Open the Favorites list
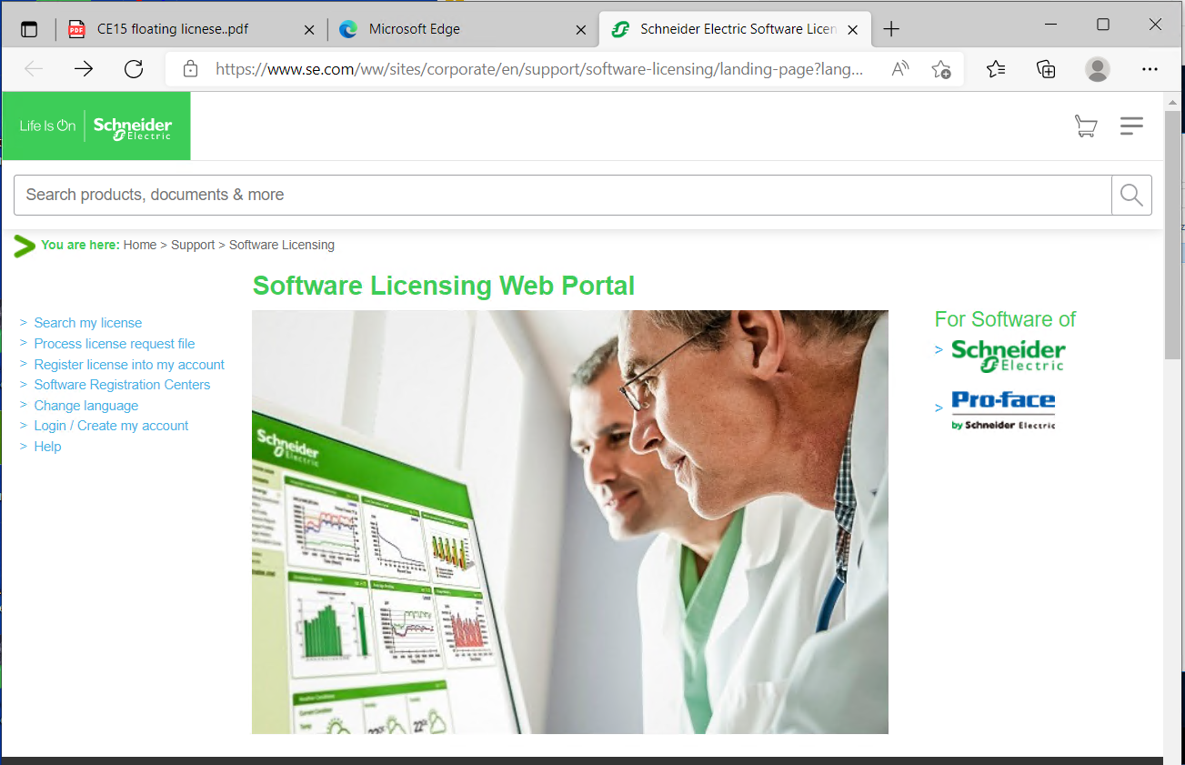Image resolution: width=1185 pixels, height=765 pixels. click(x=996, y=69)
